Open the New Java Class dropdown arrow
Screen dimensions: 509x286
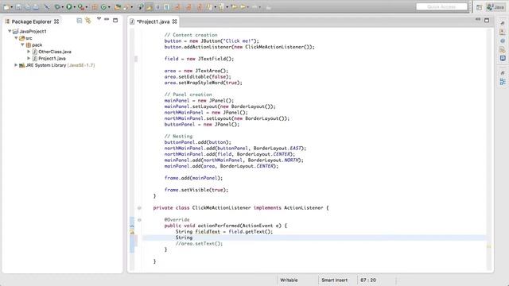coord(109,7)
